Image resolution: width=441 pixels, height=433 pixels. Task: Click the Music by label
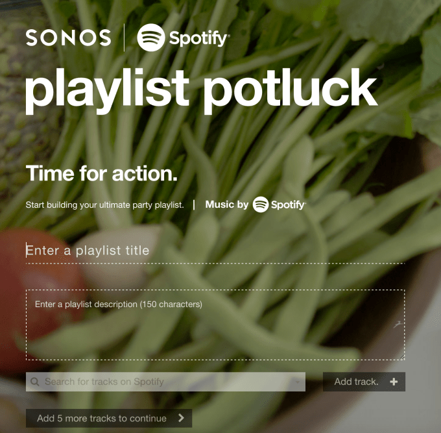[227, 204]
